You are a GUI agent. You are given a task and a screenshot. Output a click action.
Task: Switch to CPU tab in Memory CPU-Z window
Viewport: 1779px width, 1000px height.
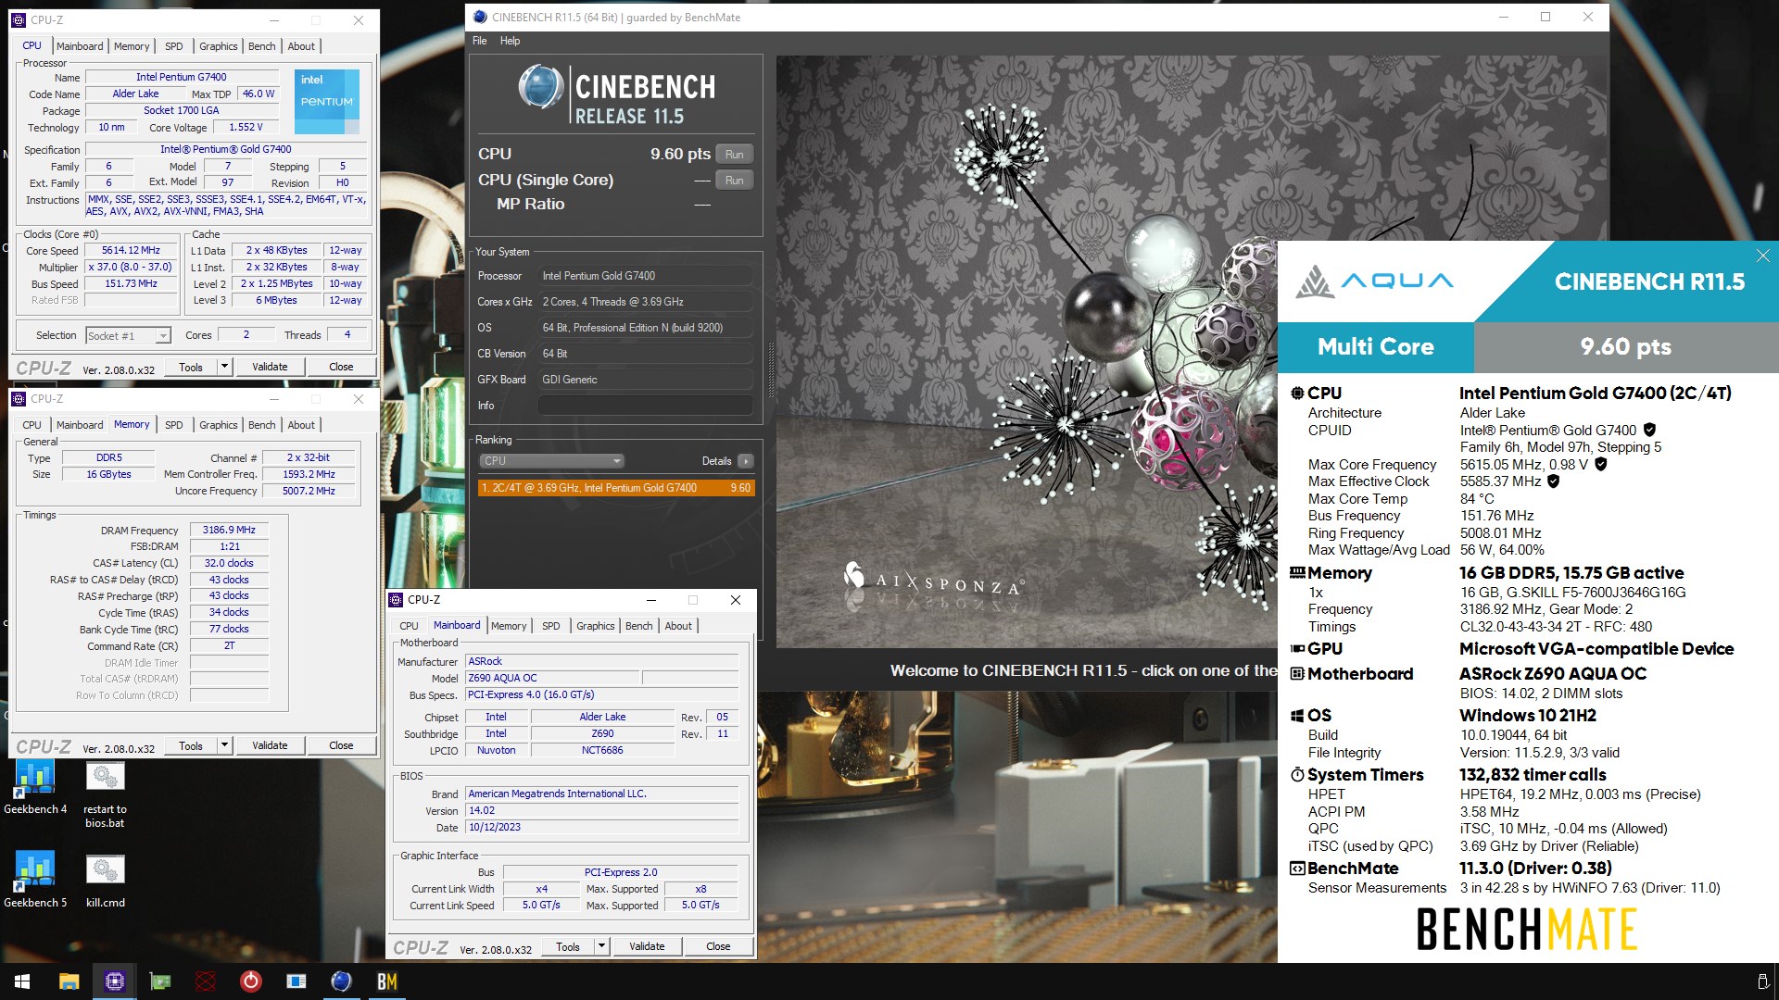[32, 425]
